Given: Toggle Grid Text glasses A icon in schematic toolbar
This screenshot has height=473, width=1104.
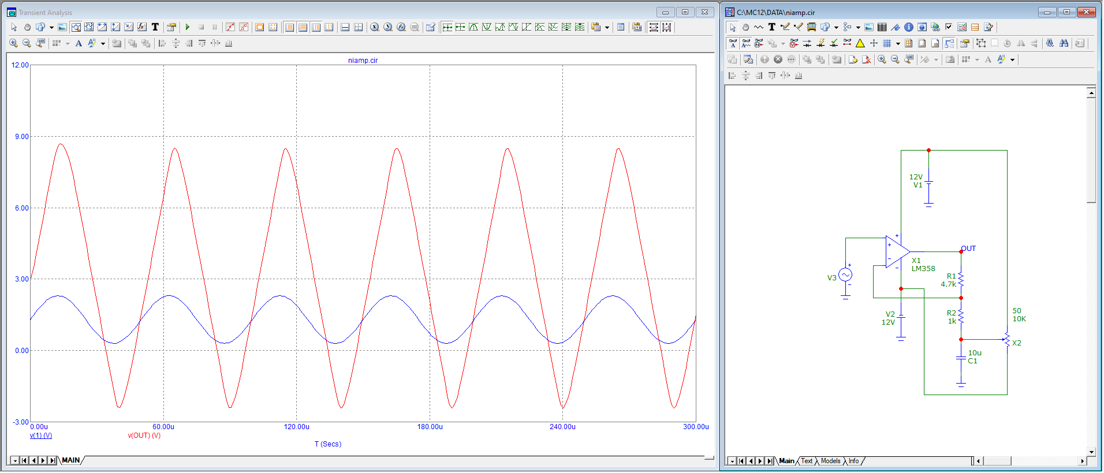Looking at the screenshot, I should (733, 43).
